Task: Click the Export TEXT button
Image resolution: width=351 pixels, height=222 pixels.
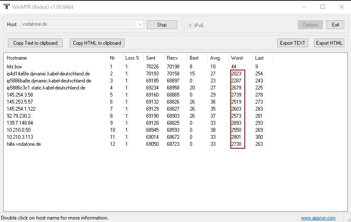Action: pos(292,43)
